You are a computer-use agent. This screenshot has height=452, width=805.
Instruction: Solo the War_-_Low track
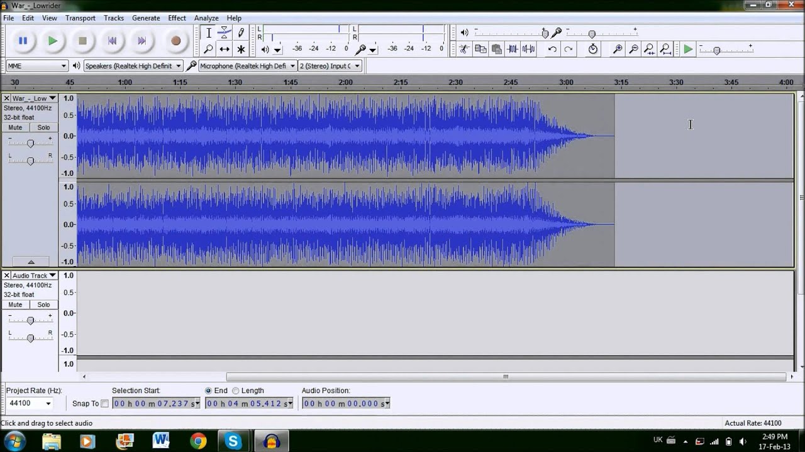pyautogui.click(x=43, y=127)
